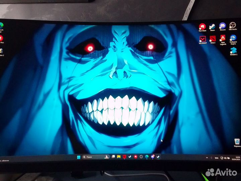
Task: Select the PAYDAY 2 desktop shortcut
Action: [x=234, y=51]
